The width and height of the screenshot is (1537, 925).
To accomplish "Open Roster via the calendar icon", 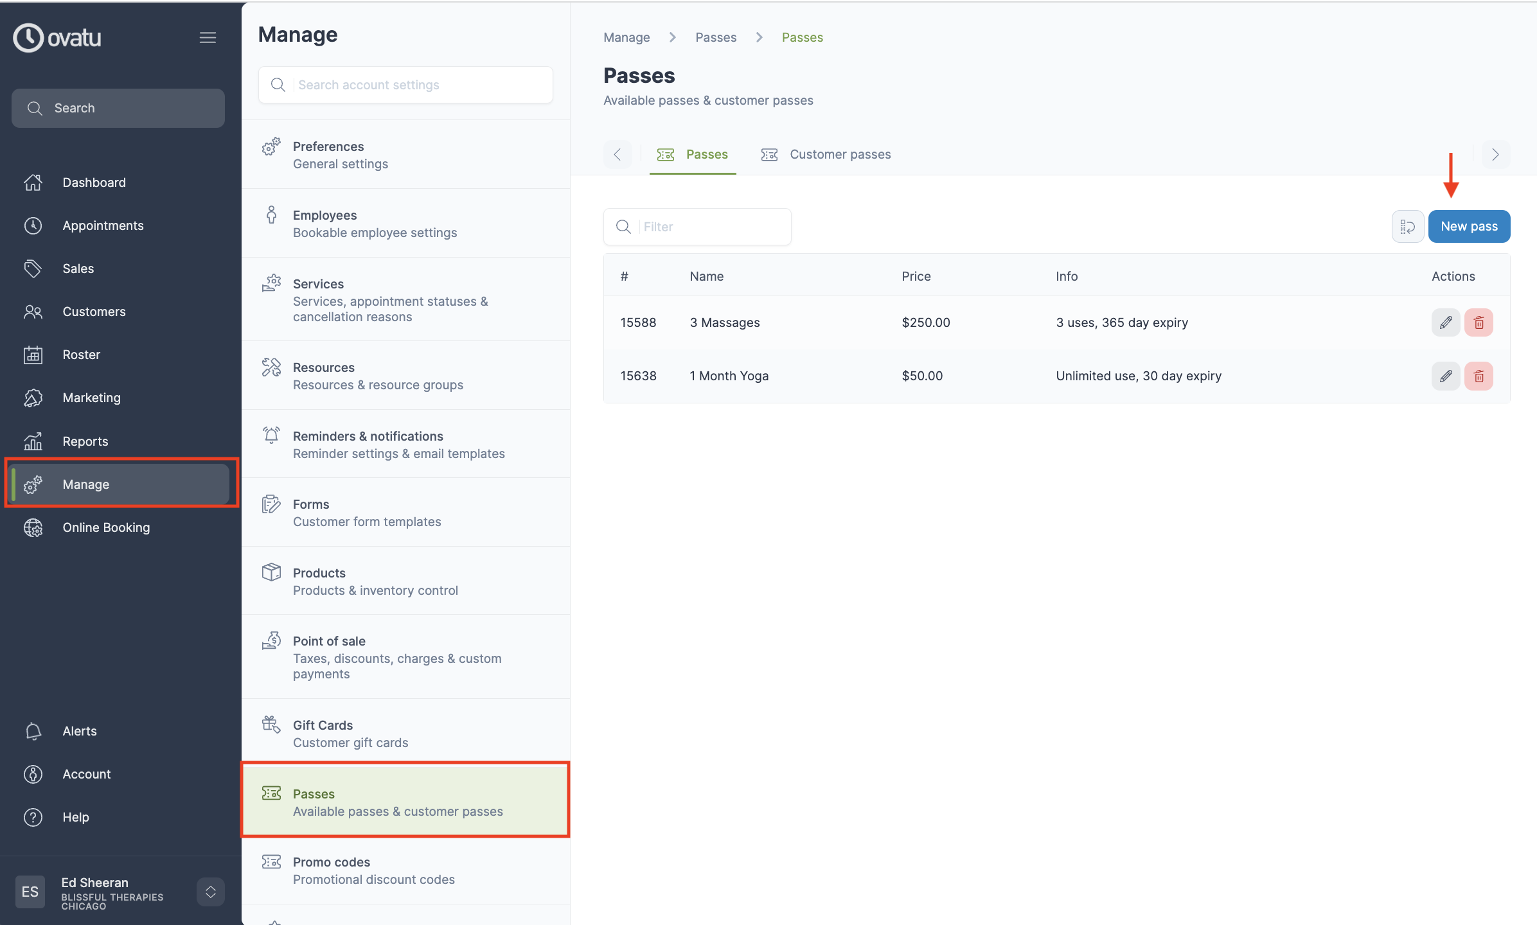I will [x=33, y=355].
